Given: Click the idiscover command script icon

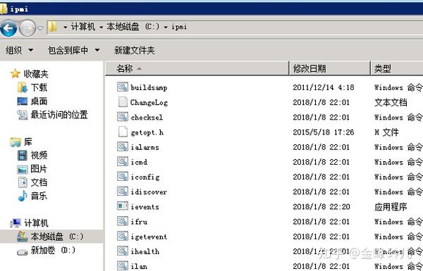Looking at the screenshot, I should click(123, 191).
